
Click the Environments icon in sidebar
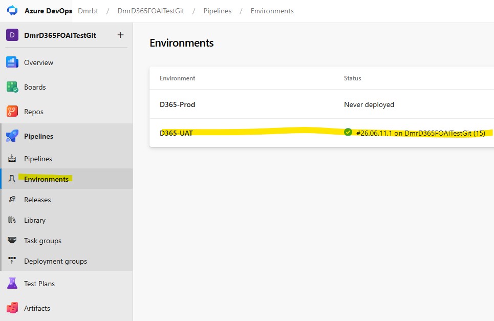(x=12, y=179)
